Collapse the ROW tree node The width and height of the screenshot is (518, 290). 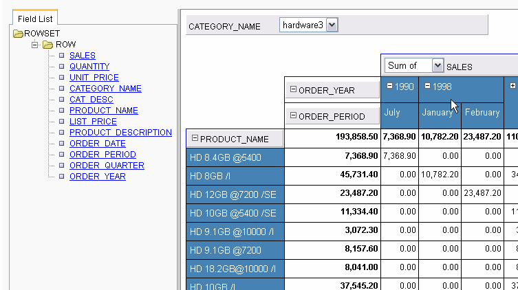[34, 45]
